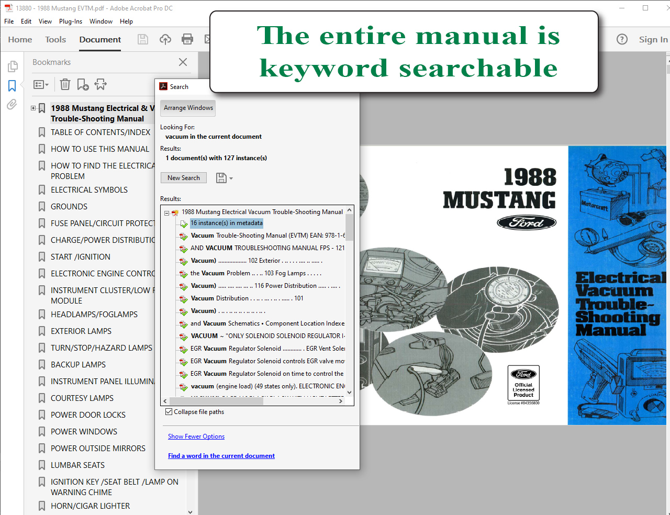Select 16 instance(s) in metadata result

click(x=226, y=223)
